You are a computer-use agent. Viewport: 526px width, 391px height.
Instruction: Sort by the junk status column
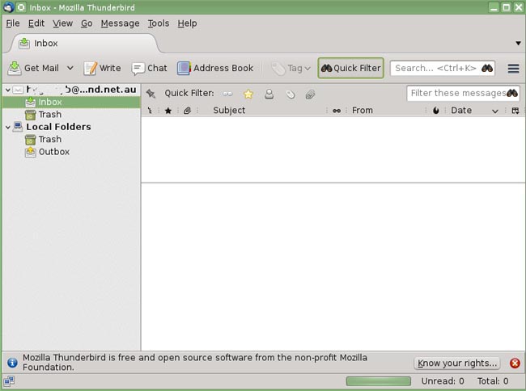point(435,111)
